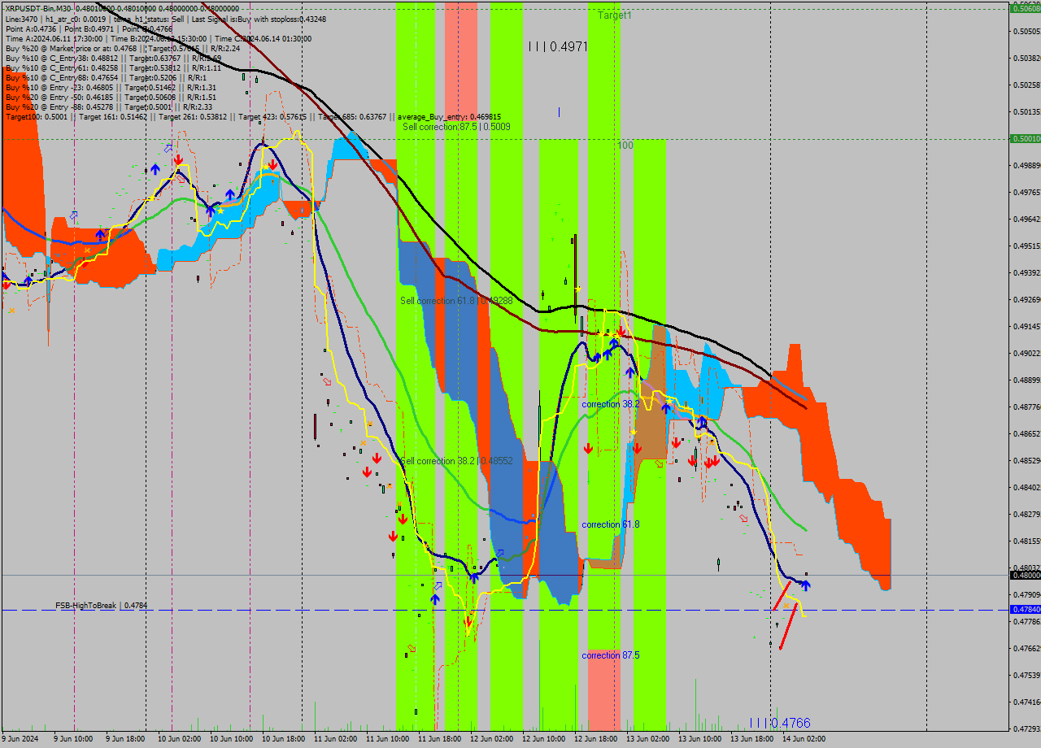The width and height of the screenshot is (1041, 748).
Task: Click 0.49642 on the price scale
Action: tap(1026, 220)
